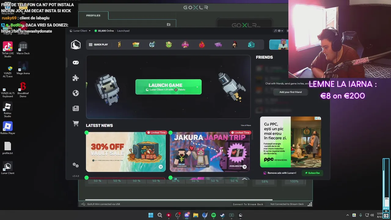Select the Profiles tab in GoXLR window
Screen dimensions: 391x220
pyautogui.click(x=93, y=15)
